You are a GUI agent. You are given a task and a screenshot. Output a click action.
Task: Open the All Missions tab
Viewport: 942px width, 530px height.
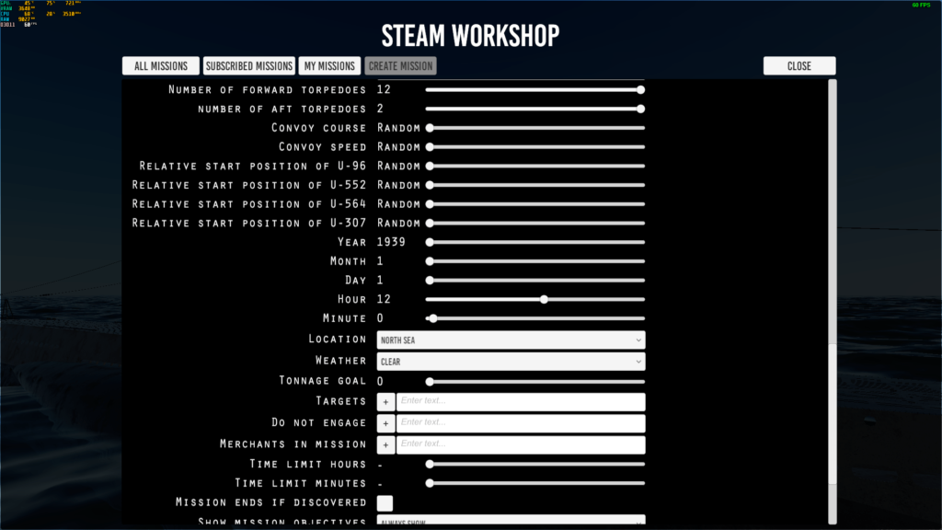click(160, 66)
